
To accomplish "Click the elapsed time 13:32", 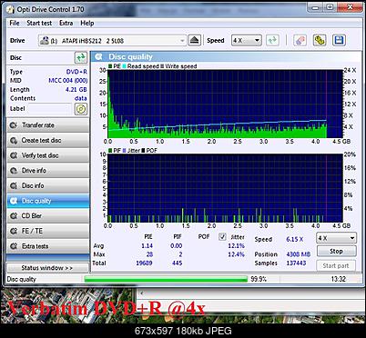I will tap(339, 279).
